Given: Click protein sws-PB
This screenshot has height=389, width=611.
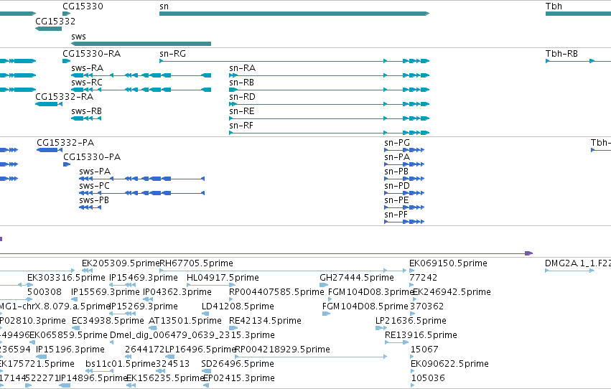Looking at the screenshot, I should pyautogui.click(x=90, y=207).
